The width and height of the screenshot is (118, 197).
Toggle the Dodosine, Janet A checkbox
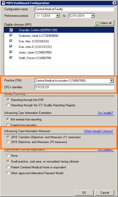[x=11, y=35]
